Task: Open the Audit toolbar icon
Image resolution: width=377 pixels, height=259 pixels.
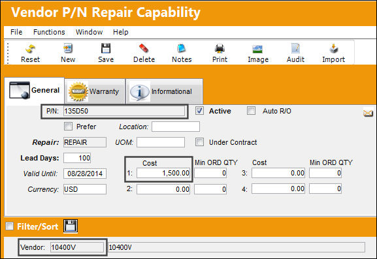Action: (x=295, y=48)
